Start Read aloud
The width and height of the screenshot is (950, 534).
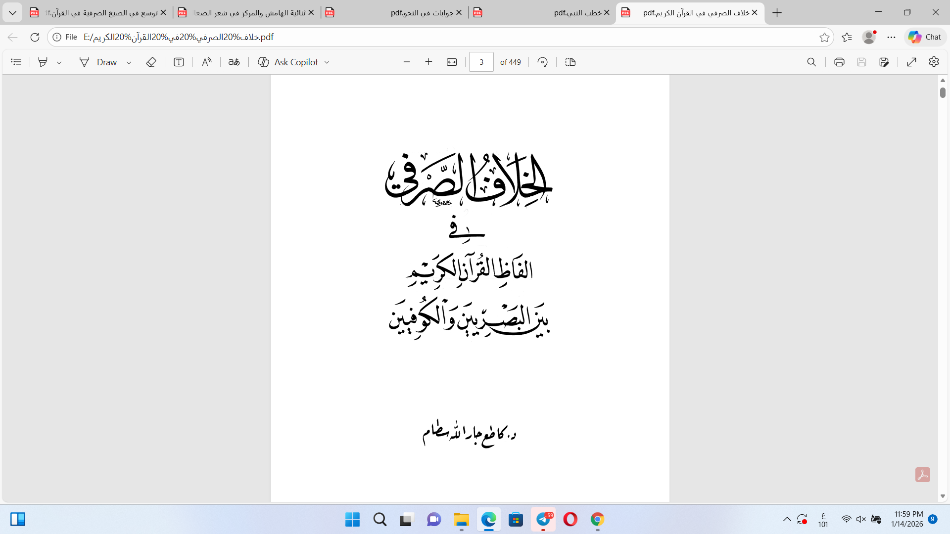[x=206, y=62]
